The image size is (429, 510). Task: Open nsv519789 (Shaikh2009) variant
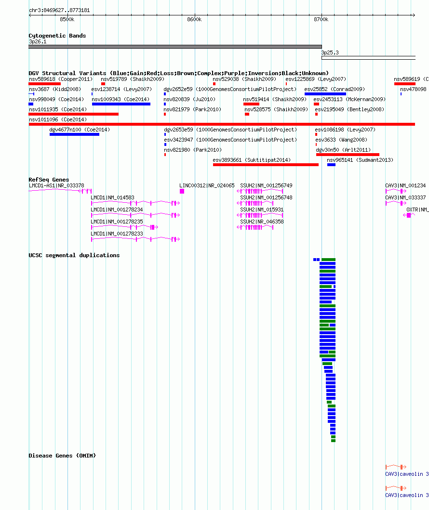pyautogui.click(x=133, y=79)
